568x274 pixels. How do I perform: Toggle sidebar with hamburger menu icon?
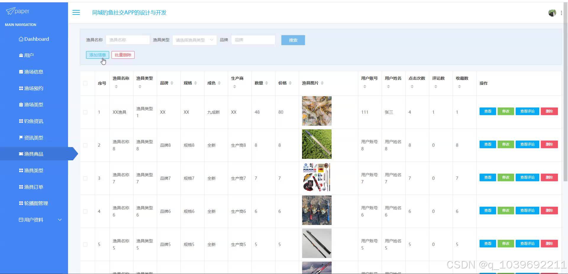click(76, 12)
